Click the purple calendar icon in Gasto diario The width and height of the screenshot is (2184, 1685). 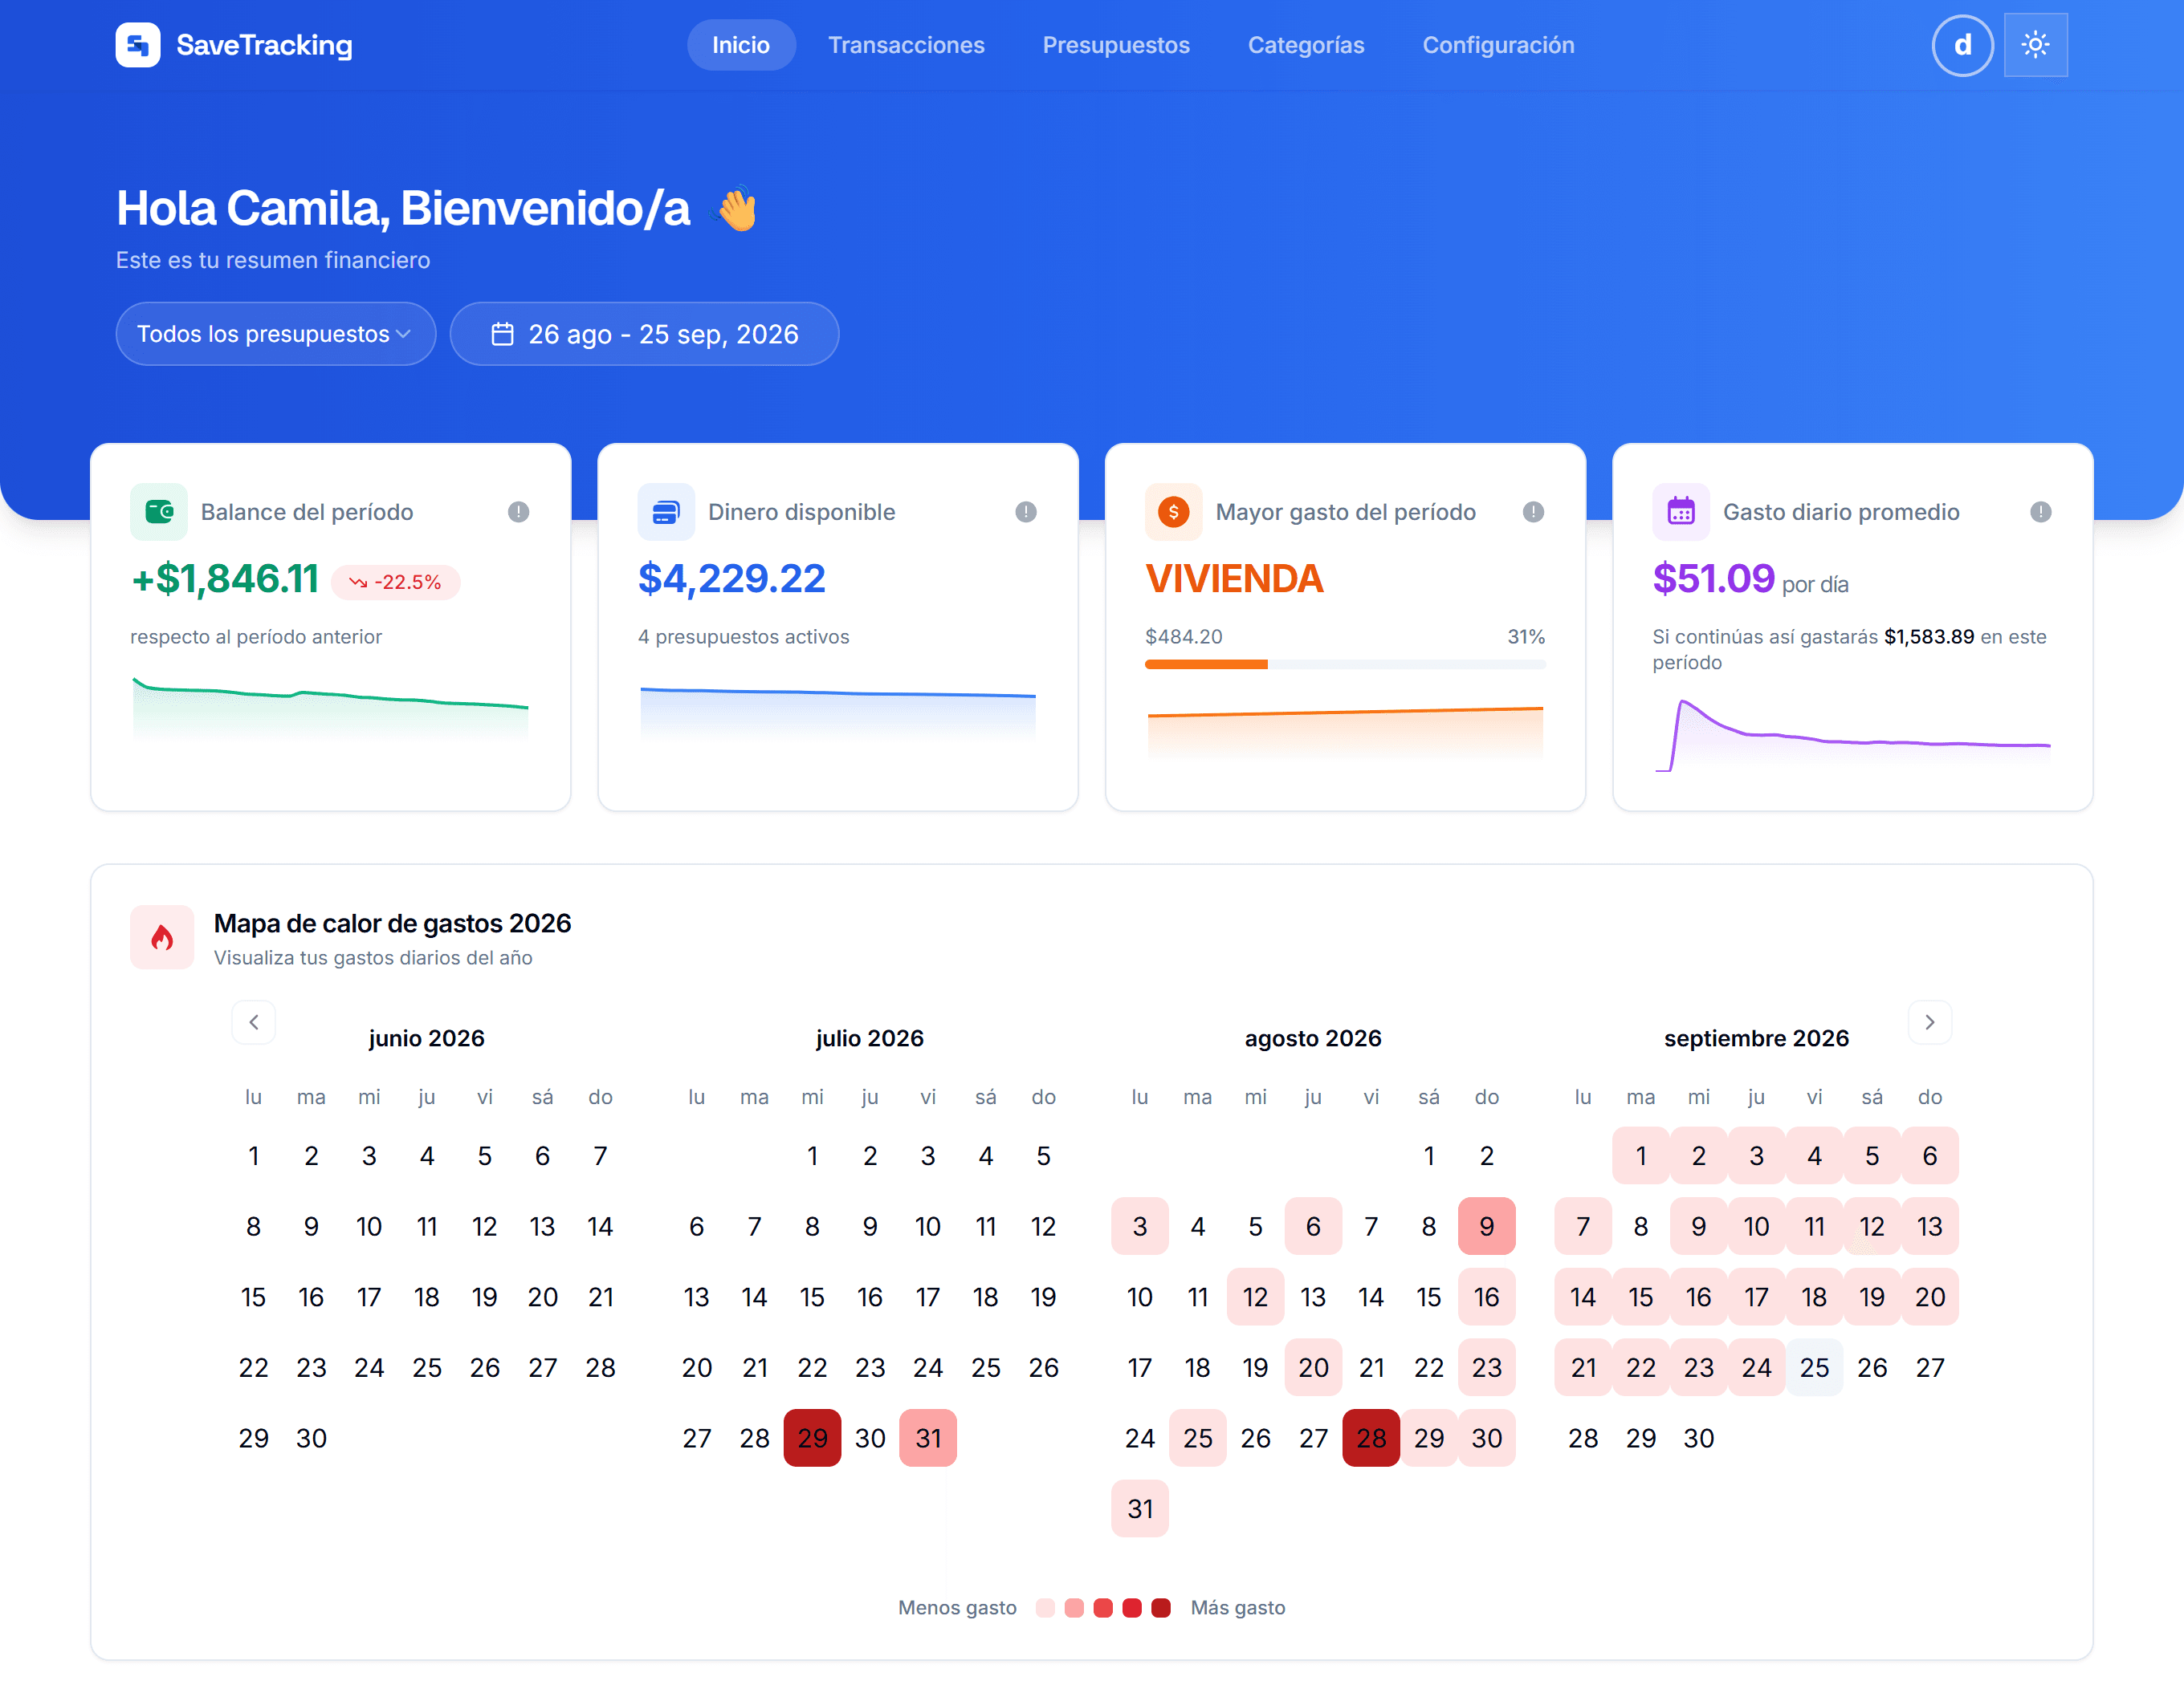click(x=1681, y=512)
